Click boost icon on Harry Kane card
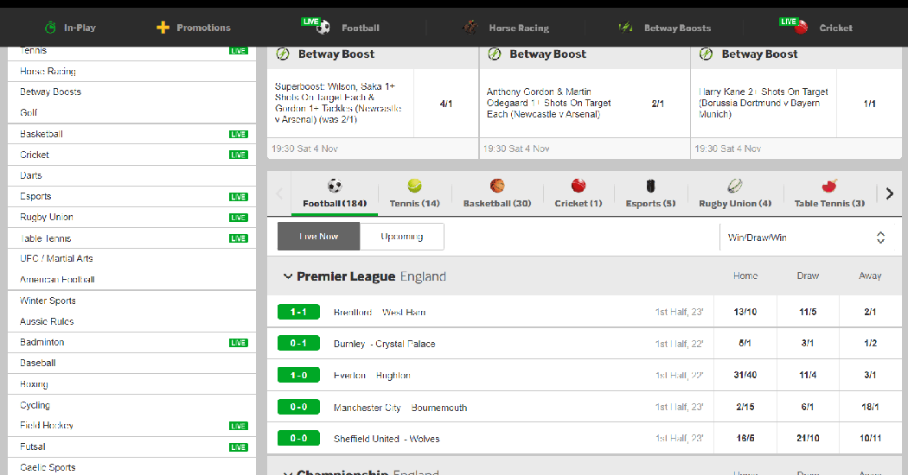Screen dimensions: 908x475 pos(706,54)
